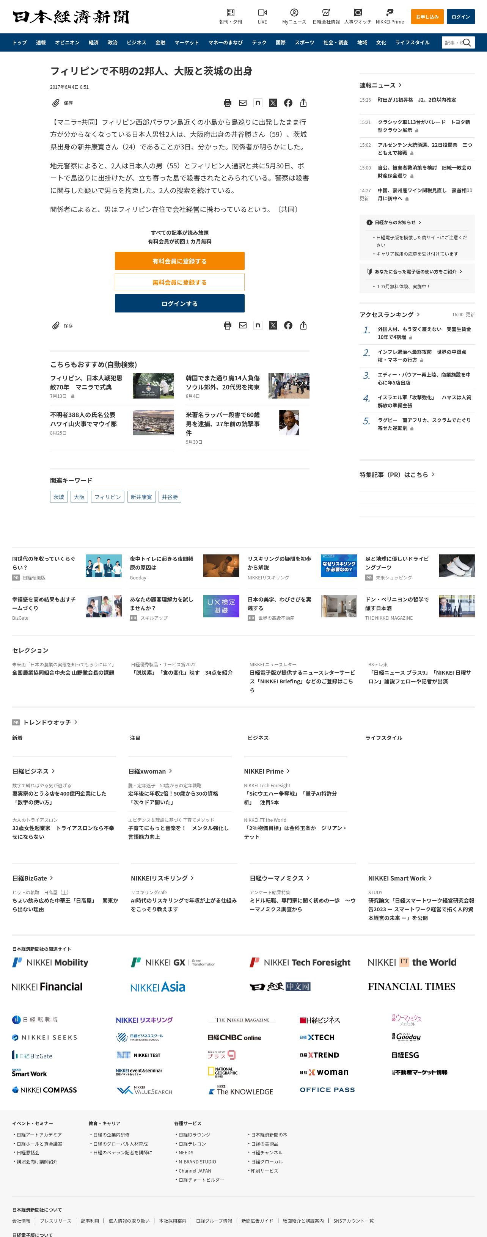Click the お申し込み button
487x1237 pixels.
[x=427, y=17]
